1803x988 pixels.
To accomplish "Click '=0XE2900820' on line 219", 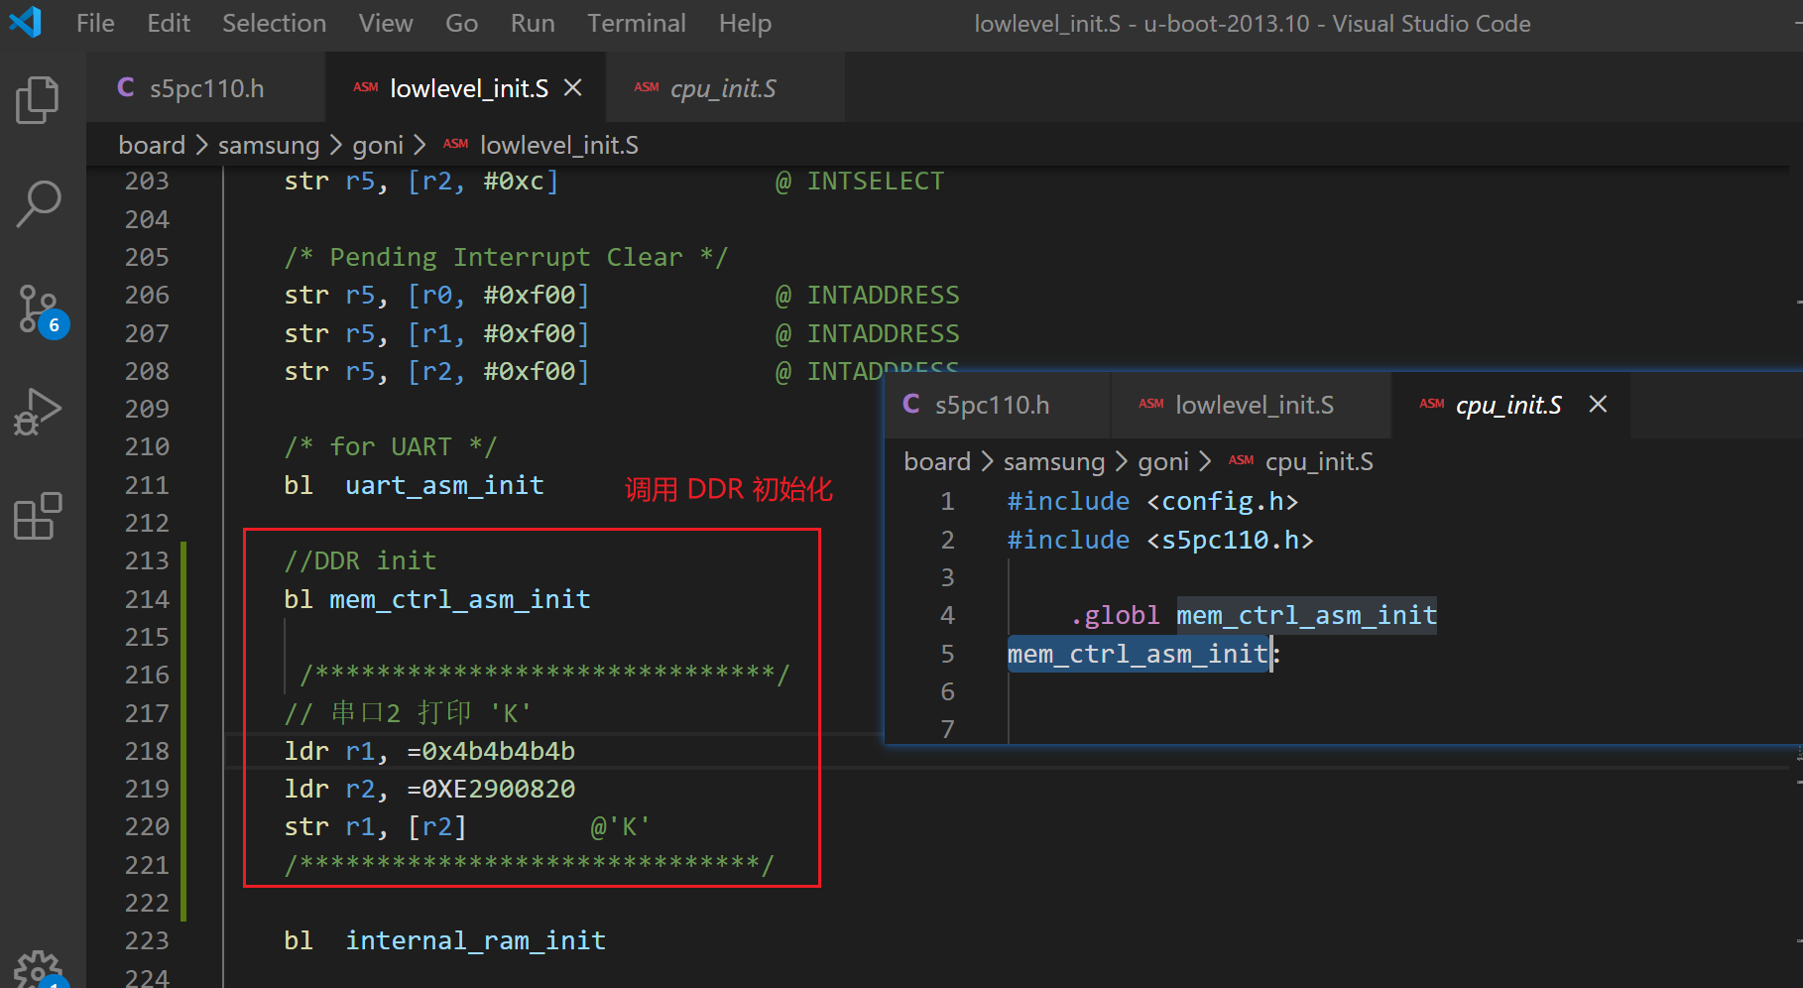I will (x=491, y=789).
